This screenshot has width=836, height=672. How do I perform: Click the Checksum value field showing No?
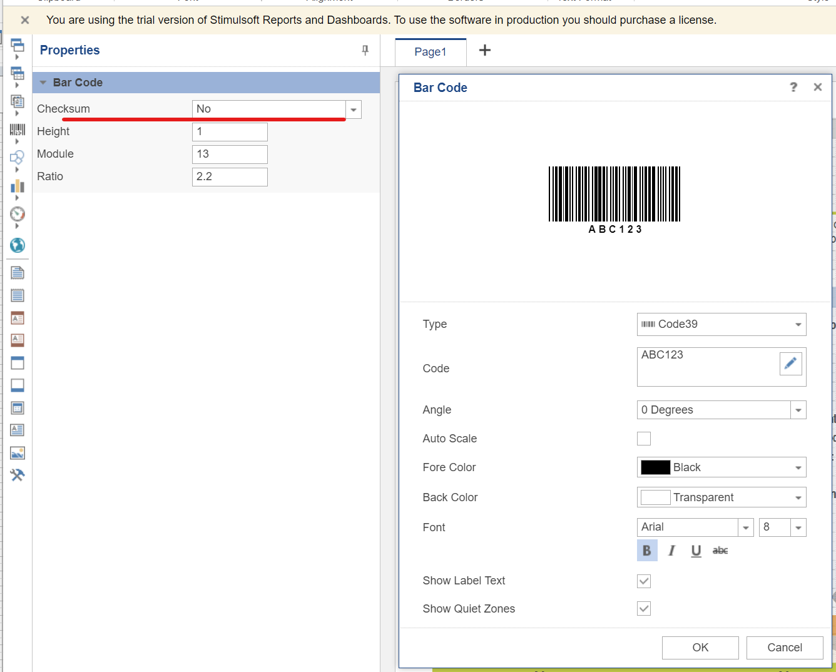click(x=269, y=109)
